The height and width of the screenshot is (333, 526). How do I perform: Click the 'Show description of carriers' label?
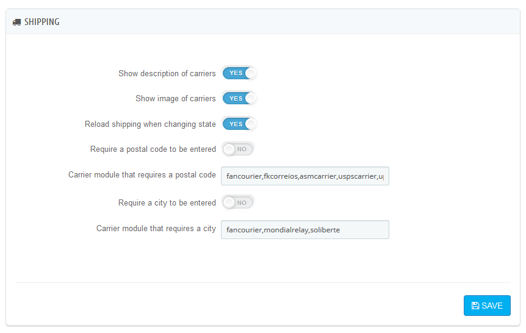click(167, 74)
